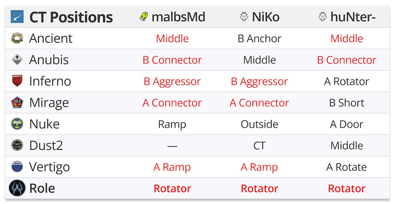Select the Inferno map icon

[x=17, y=81]
